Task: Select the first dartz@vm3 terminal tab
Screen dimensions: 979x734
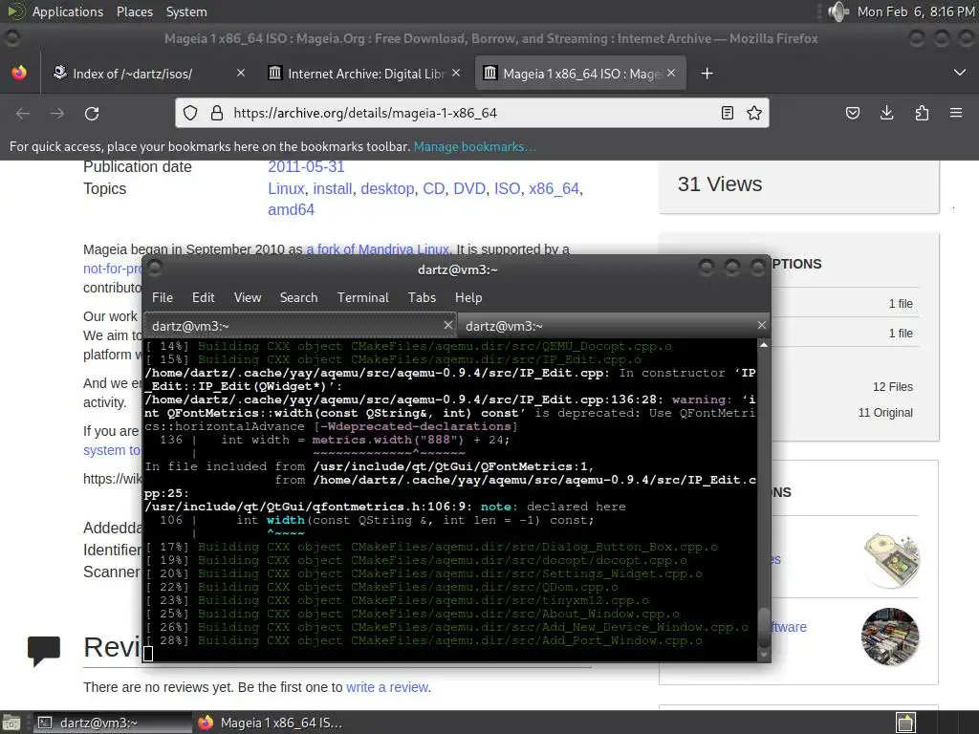Action: (x=299, y=326)
